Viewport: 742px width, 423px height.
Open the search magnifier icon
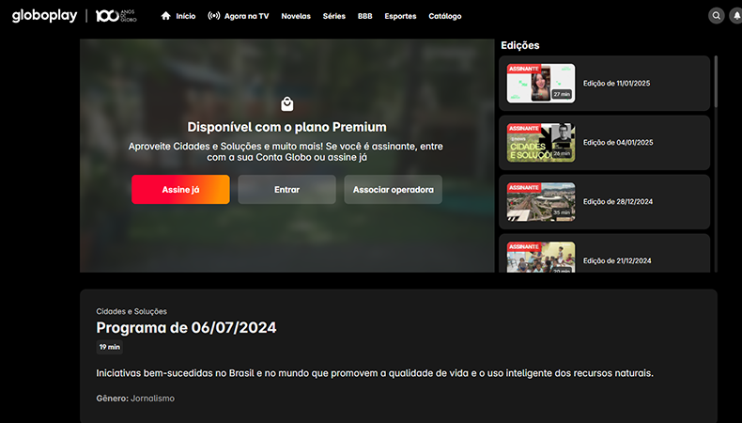(717, 16)
